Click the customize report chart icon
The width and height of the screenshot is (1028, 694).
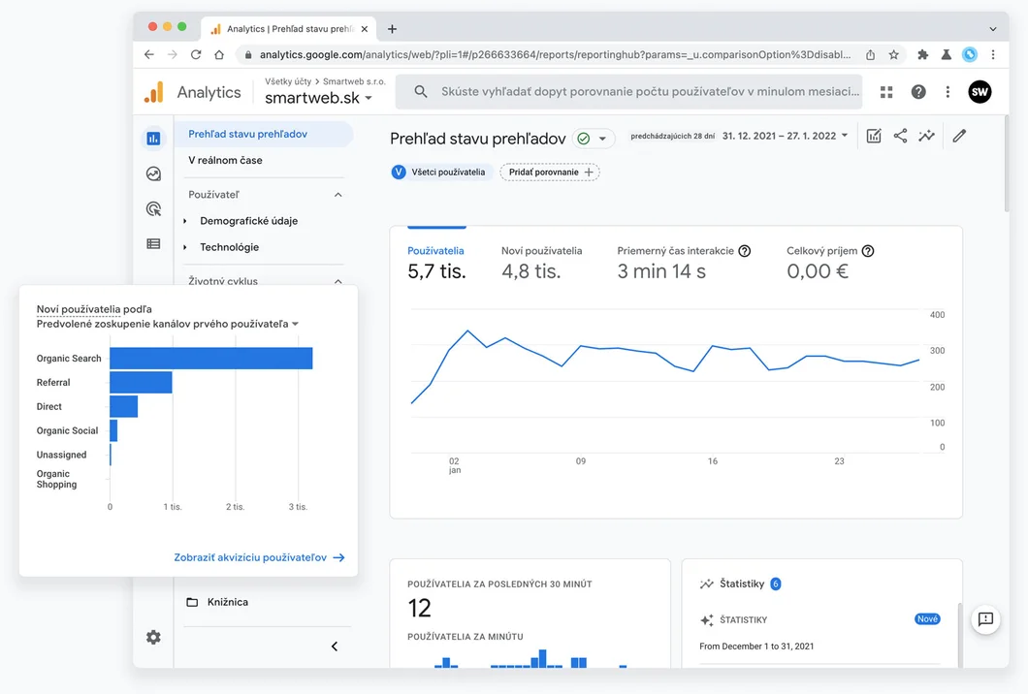874,136
